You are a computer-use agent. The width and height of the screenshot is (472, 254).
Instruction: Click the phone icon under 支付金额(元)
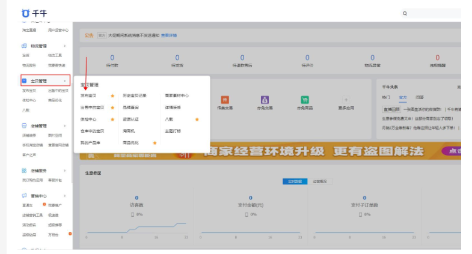pos(247,214)
